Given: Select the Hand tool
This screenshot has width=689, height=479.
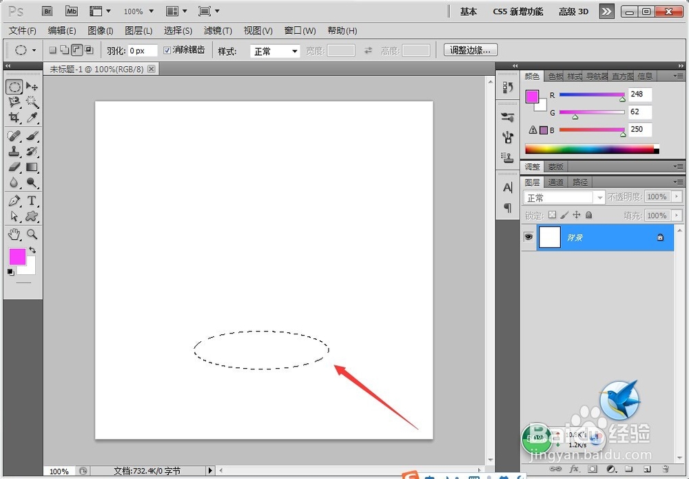Looking at the screenshot, I should click(x=14, y=234).
